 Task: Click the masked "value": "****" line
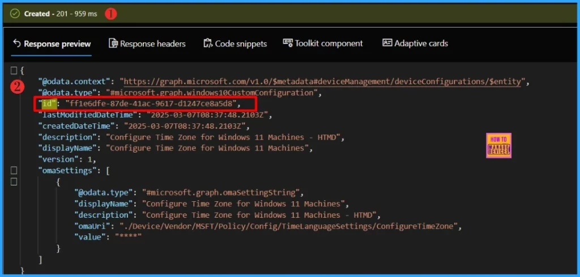108,237
